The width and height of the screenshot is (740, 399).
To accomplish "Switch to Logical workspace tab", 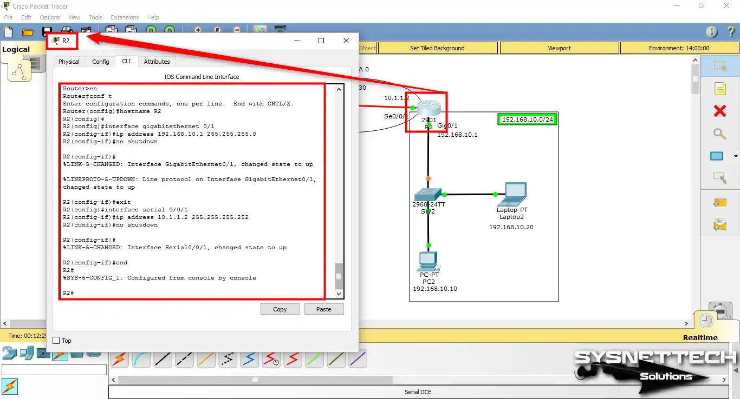I will (x=16, y=50).
